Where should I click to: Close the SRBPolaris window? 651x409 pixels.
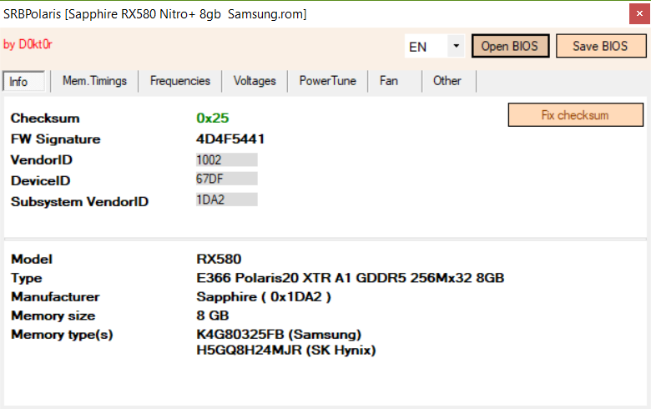point(639,14)
